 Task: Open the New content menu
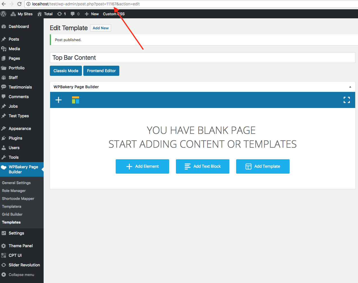pos(92,14)
